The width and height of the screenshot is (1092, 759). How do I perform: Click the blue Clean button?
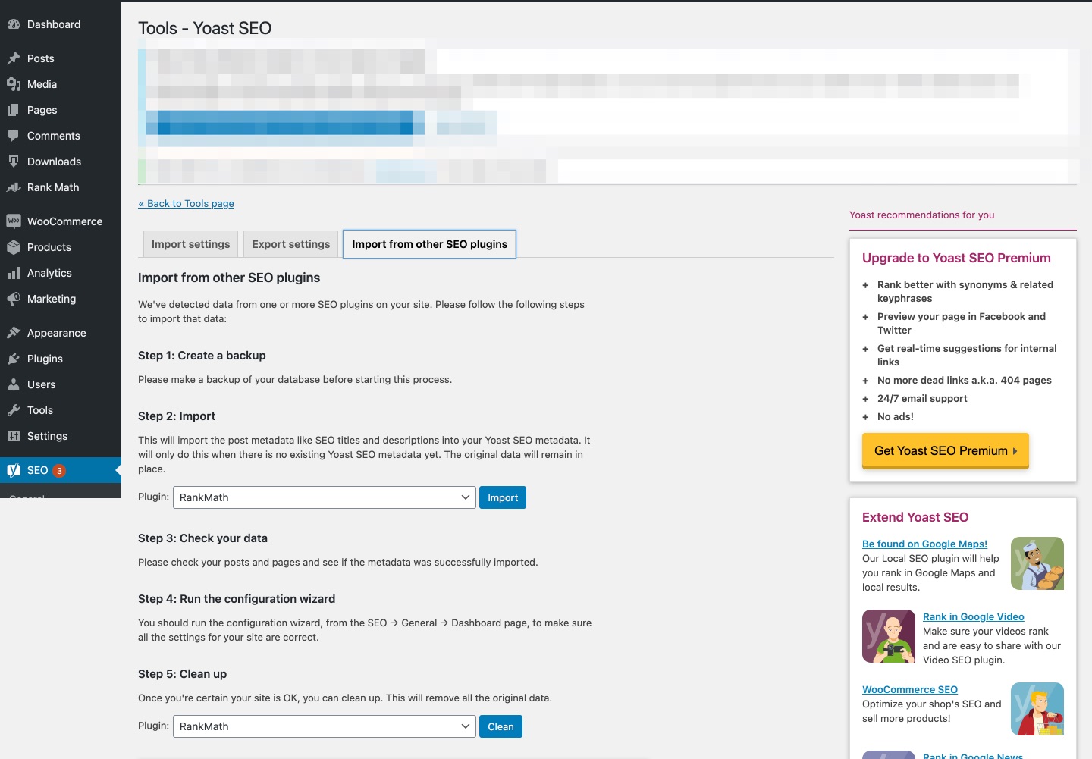pos(500,726)
